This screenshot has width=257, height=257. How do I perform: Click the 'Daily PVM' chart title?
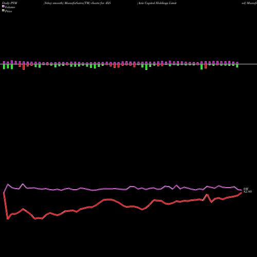tap(10, 3)
